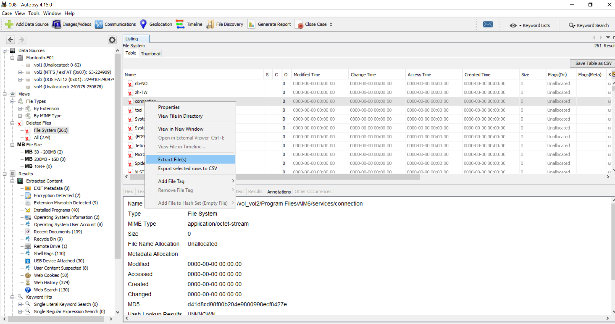
Task: Expand vol3 DOS FAT12 volume node
Action: 20,79
